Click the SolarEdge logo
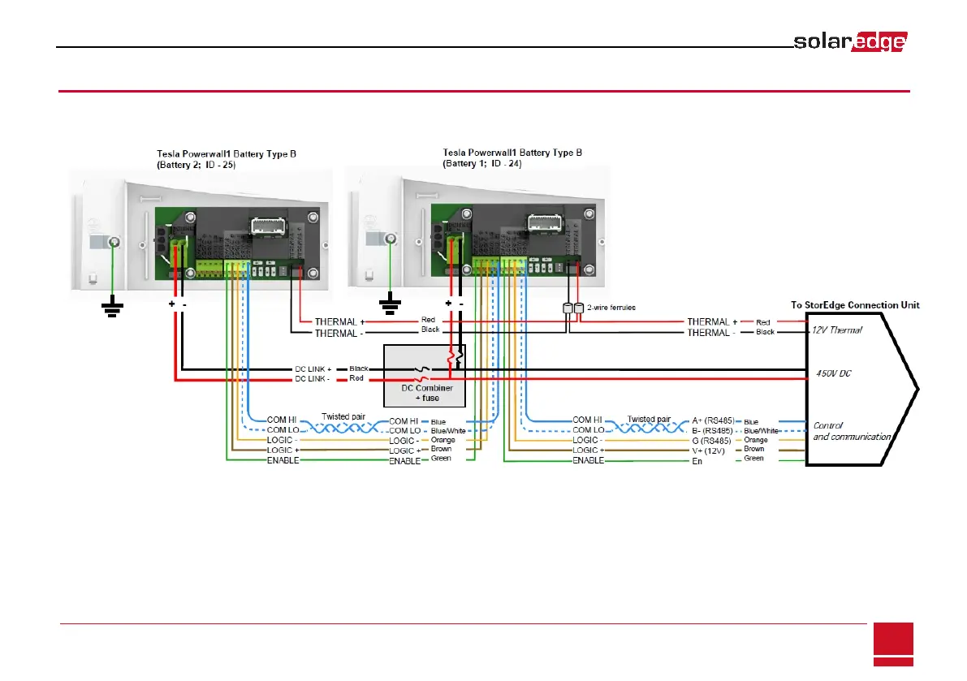967x681 pixels. [850, 41]
